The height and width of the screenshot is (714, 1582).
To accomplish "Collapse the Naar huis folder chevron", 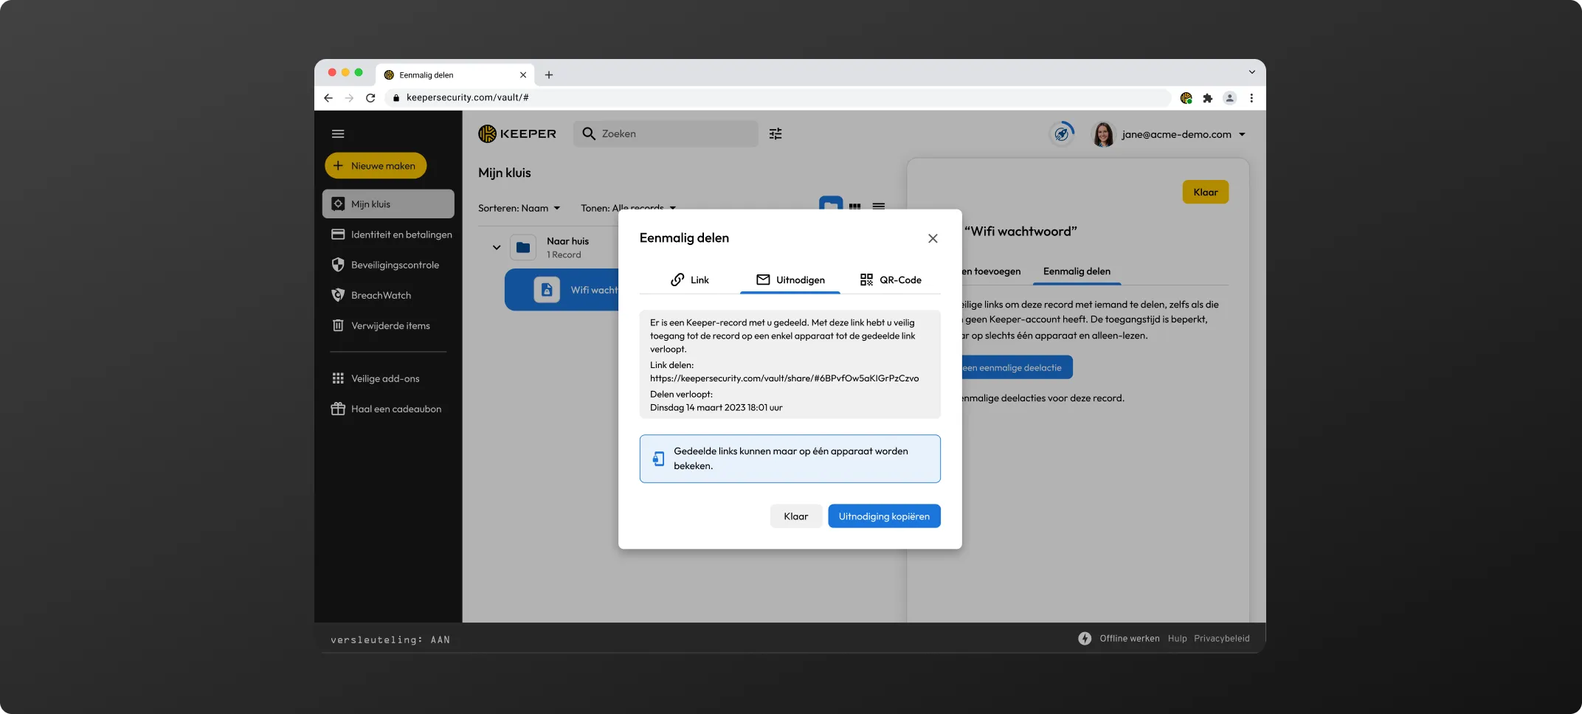I will [x=497, y=248].
